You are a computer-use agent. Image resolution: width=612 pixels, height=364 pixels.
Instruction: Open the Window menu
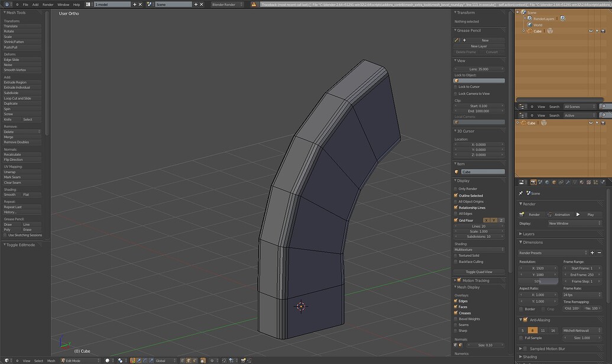(x=63, y=5)
